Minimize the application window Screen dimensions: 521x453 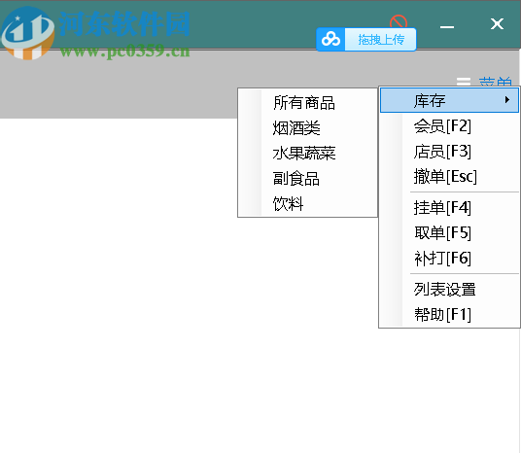(x=447, y=27)
